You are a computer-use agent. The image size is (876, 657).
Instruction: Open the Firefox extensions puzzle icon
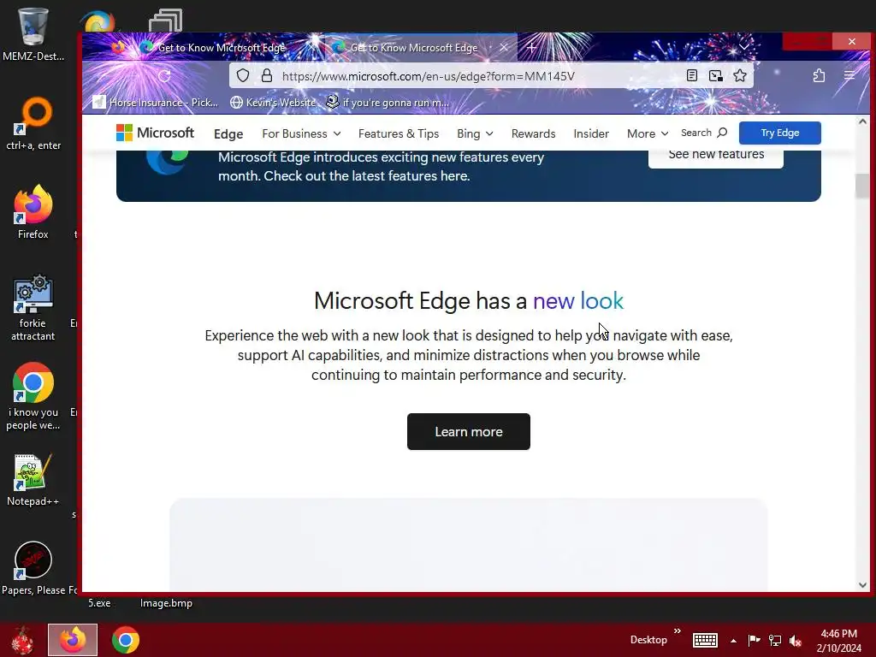tap(819, 75)
